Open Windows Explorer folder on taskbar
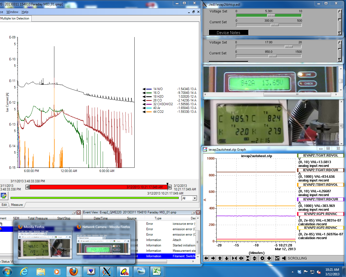This screenshot has height=277, width=346. click(x=41, y=271)
